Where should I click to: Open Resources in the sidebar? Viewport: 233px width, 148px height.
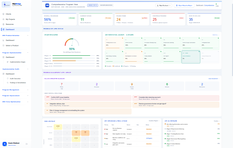pos(15,24)
